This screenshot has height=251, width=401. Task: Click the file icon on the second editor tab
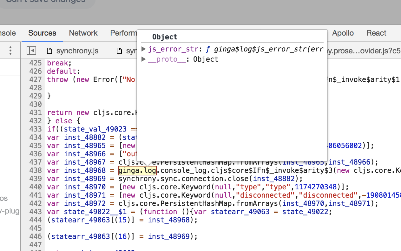coord(119,51)
